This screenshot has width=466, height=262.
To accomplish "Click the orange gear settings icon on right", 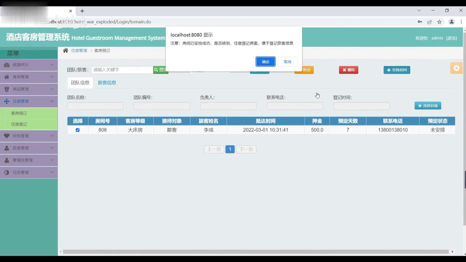I will point(457,68).
